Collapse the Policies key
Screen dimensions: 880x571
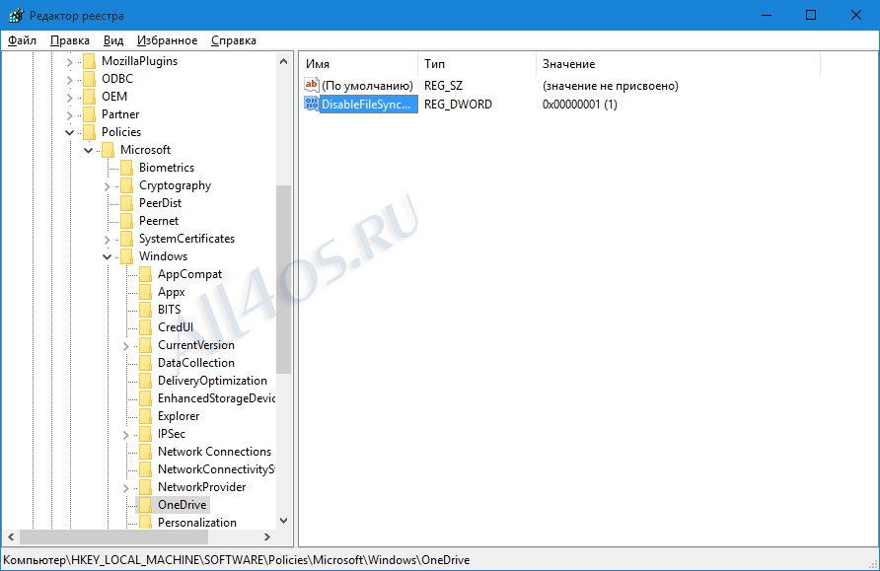70,133
